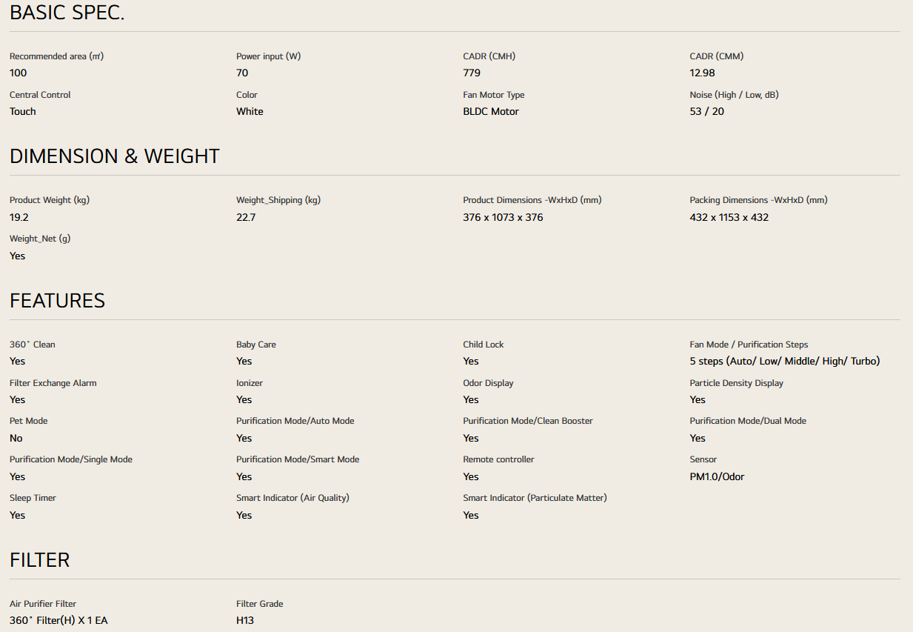Click the BLDC Motor fan type value
Image resolution: width=913 pixels, height=632 pixels.
(x=491, y=112)
